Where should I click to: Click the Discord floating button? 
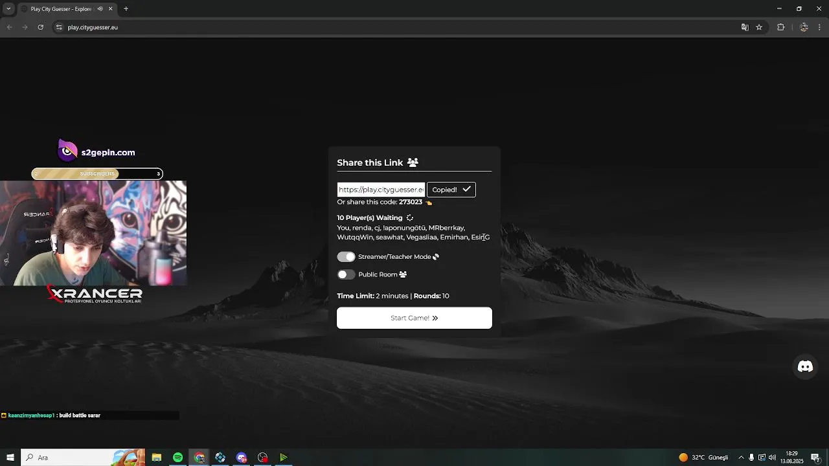(x=805, y=366)
